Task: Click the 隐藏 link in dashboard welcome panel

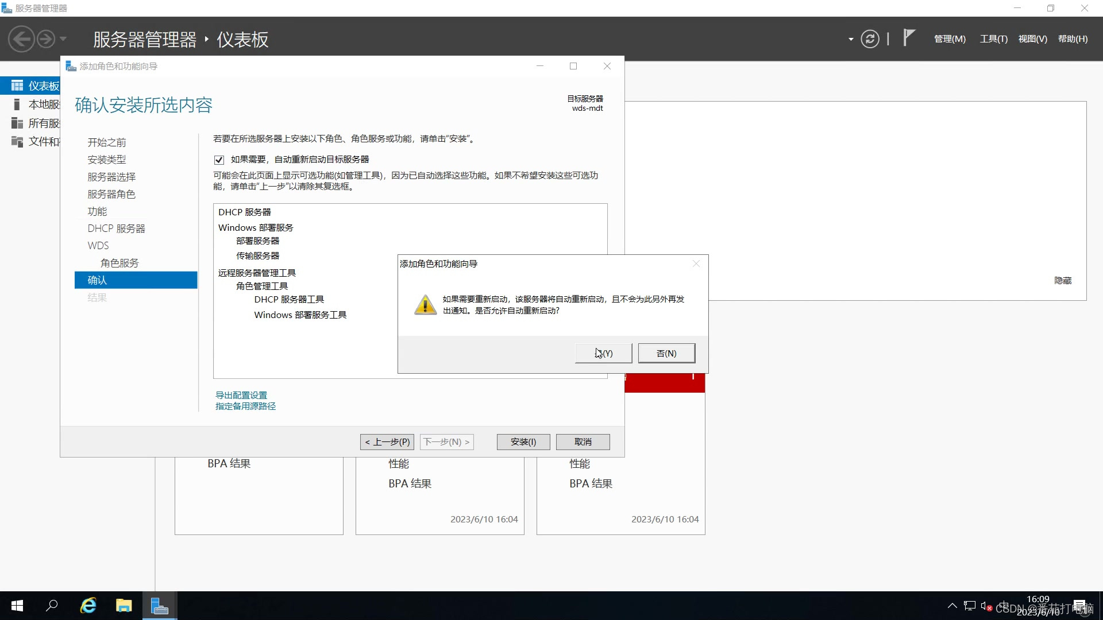Action: [x=1063, y=280]
